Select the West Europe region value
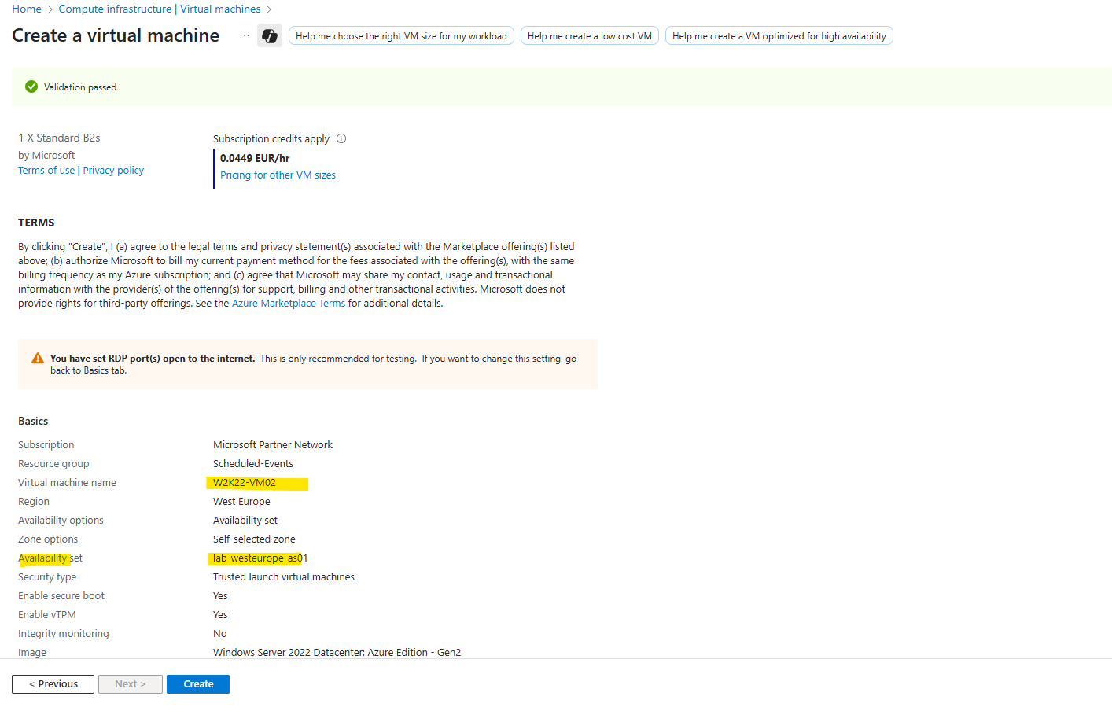The height and width of the screenshot is (707, 1112). (241, 502)
